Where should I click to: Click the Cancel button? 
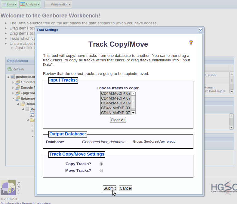click(125, 188)
